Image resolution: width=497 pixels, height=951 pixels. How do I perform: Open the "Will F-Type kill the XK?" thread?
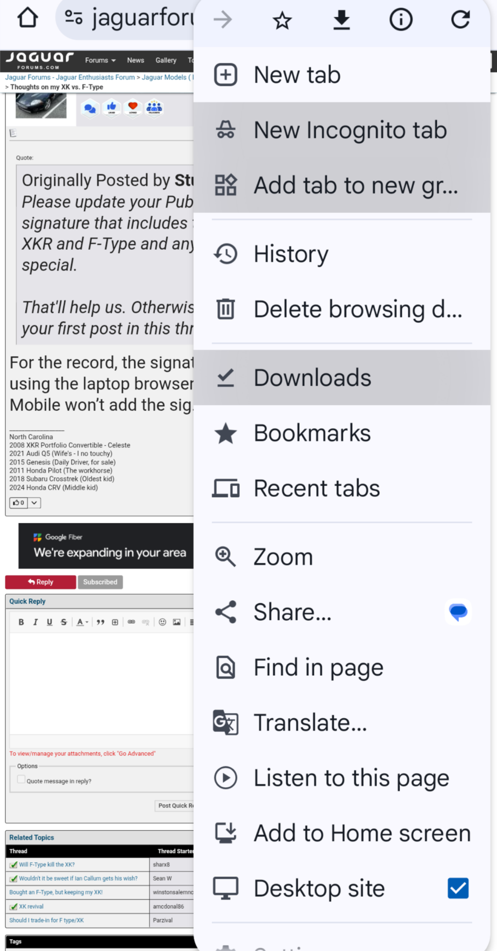click(47, 865)
